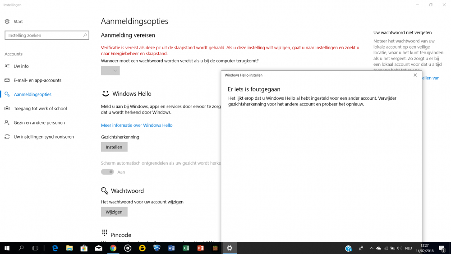The height and width of the screenshot is (254, 451).
Task: Open 'E-mail- en app-accounts' page
Action: tap(37, 80)
